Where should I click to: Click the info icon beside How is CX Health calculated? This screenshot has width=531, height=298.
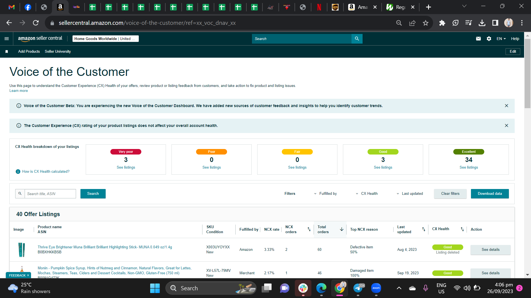click(x=18, y=172)
